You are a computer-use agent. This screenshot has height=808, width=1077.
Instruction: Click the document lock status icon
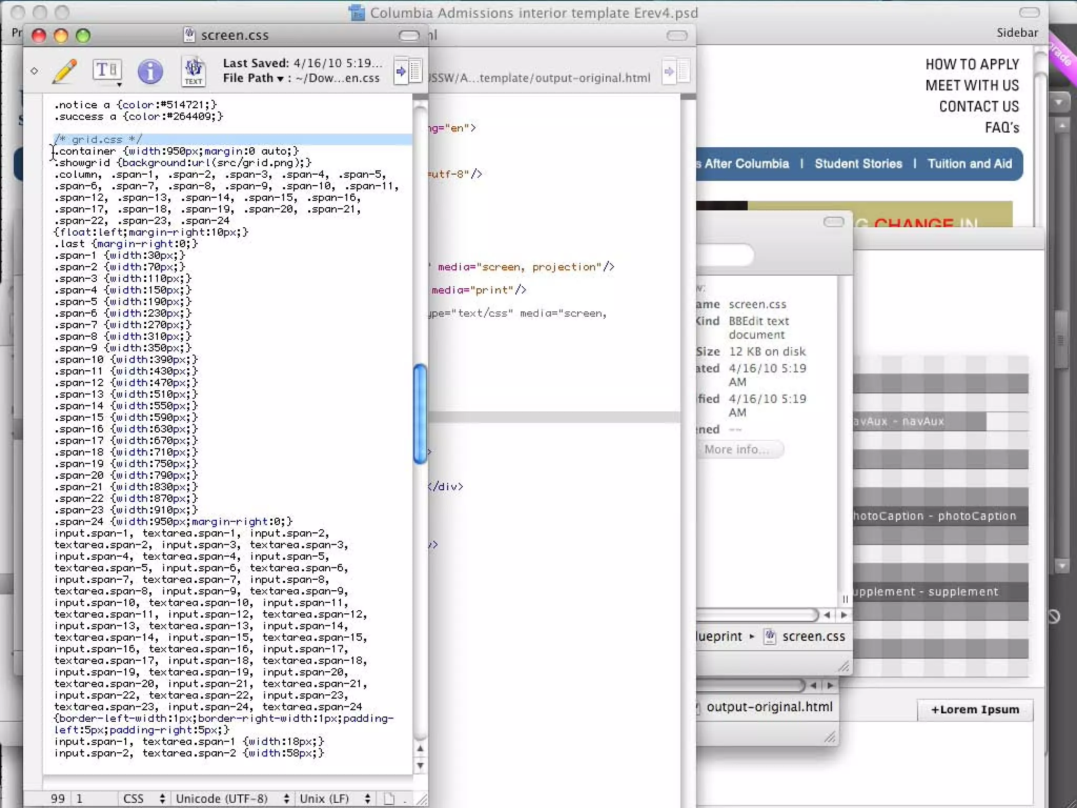click(389, 799)
